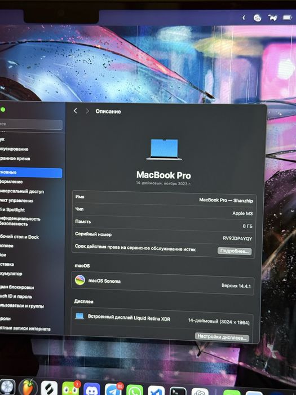The image size is (296, 395).
Task: Expand hidden menu bar icons with the chevron
Action: 244,17
